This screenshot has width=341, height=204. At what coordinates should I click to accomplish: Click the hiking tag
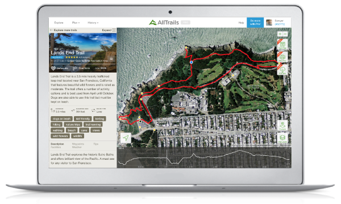pyautogui.click(x=56, y=125)
